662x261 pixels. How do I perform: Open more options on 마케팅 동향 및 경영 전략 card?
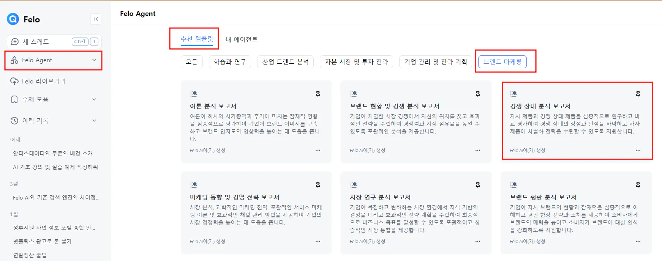[318, 241]
